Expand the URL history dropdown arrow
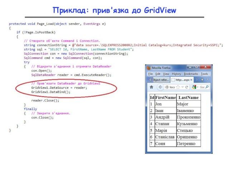Image resolution: width=229 pixels, height=172 pixels. [182, 87]
